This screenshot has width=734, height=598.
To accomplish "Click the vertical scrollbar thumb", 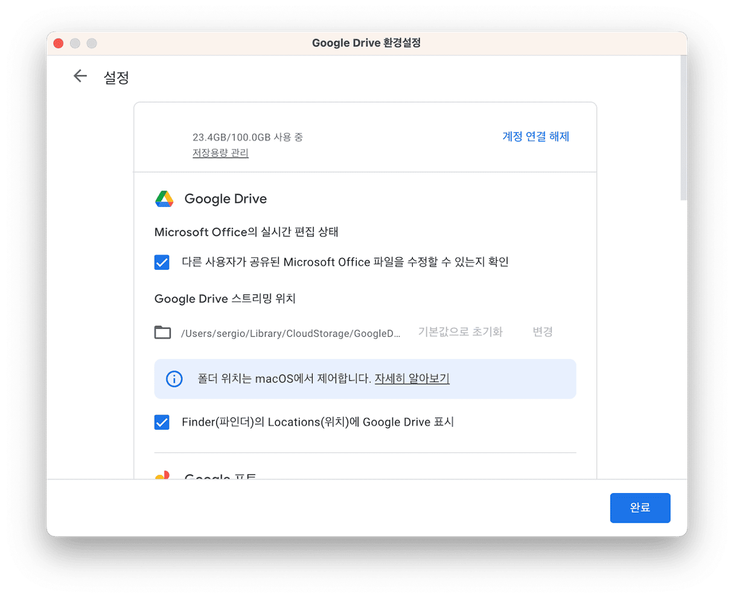I will tap(683, 128).
